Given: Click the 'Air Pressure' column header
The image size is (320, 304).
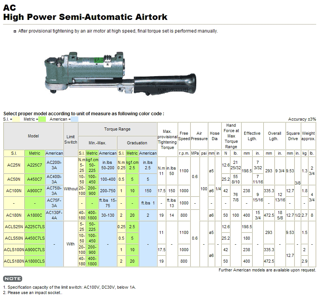Looking at the screenshot, I should (x=199, y=136).
